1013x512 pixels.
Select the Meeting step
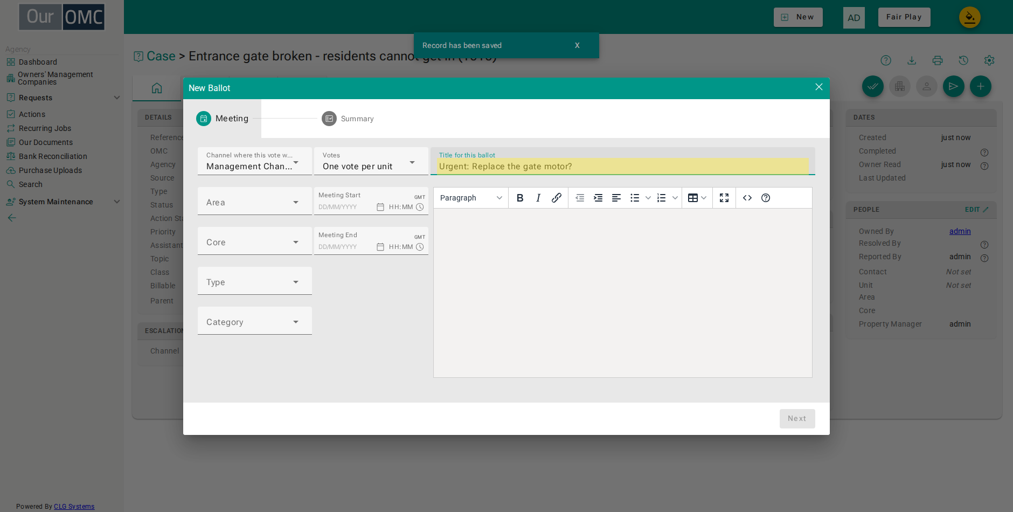click(223, 119)
